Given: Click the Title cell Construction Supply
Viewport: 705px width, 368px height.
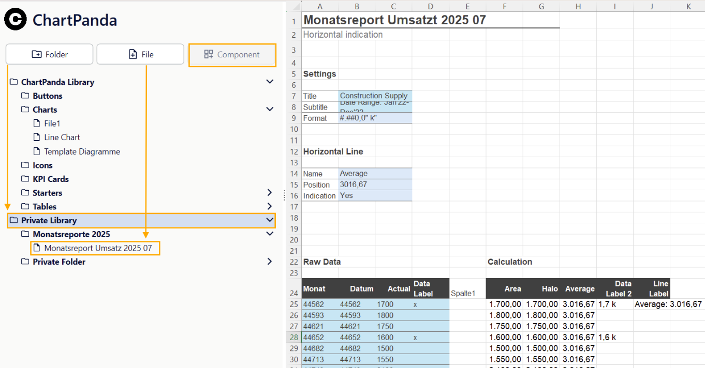Looking at the screenshot, I should [x=375, y=96].
